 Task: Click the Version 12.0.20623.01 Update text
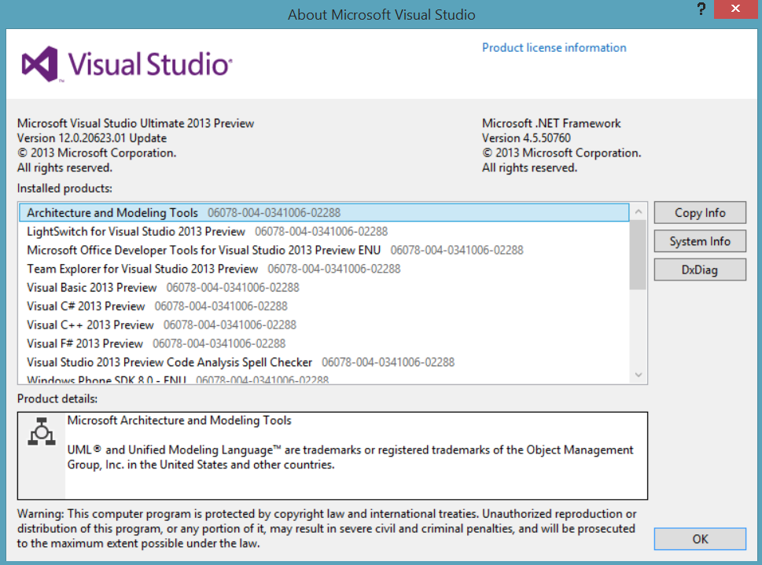click(x=92, y=138)
